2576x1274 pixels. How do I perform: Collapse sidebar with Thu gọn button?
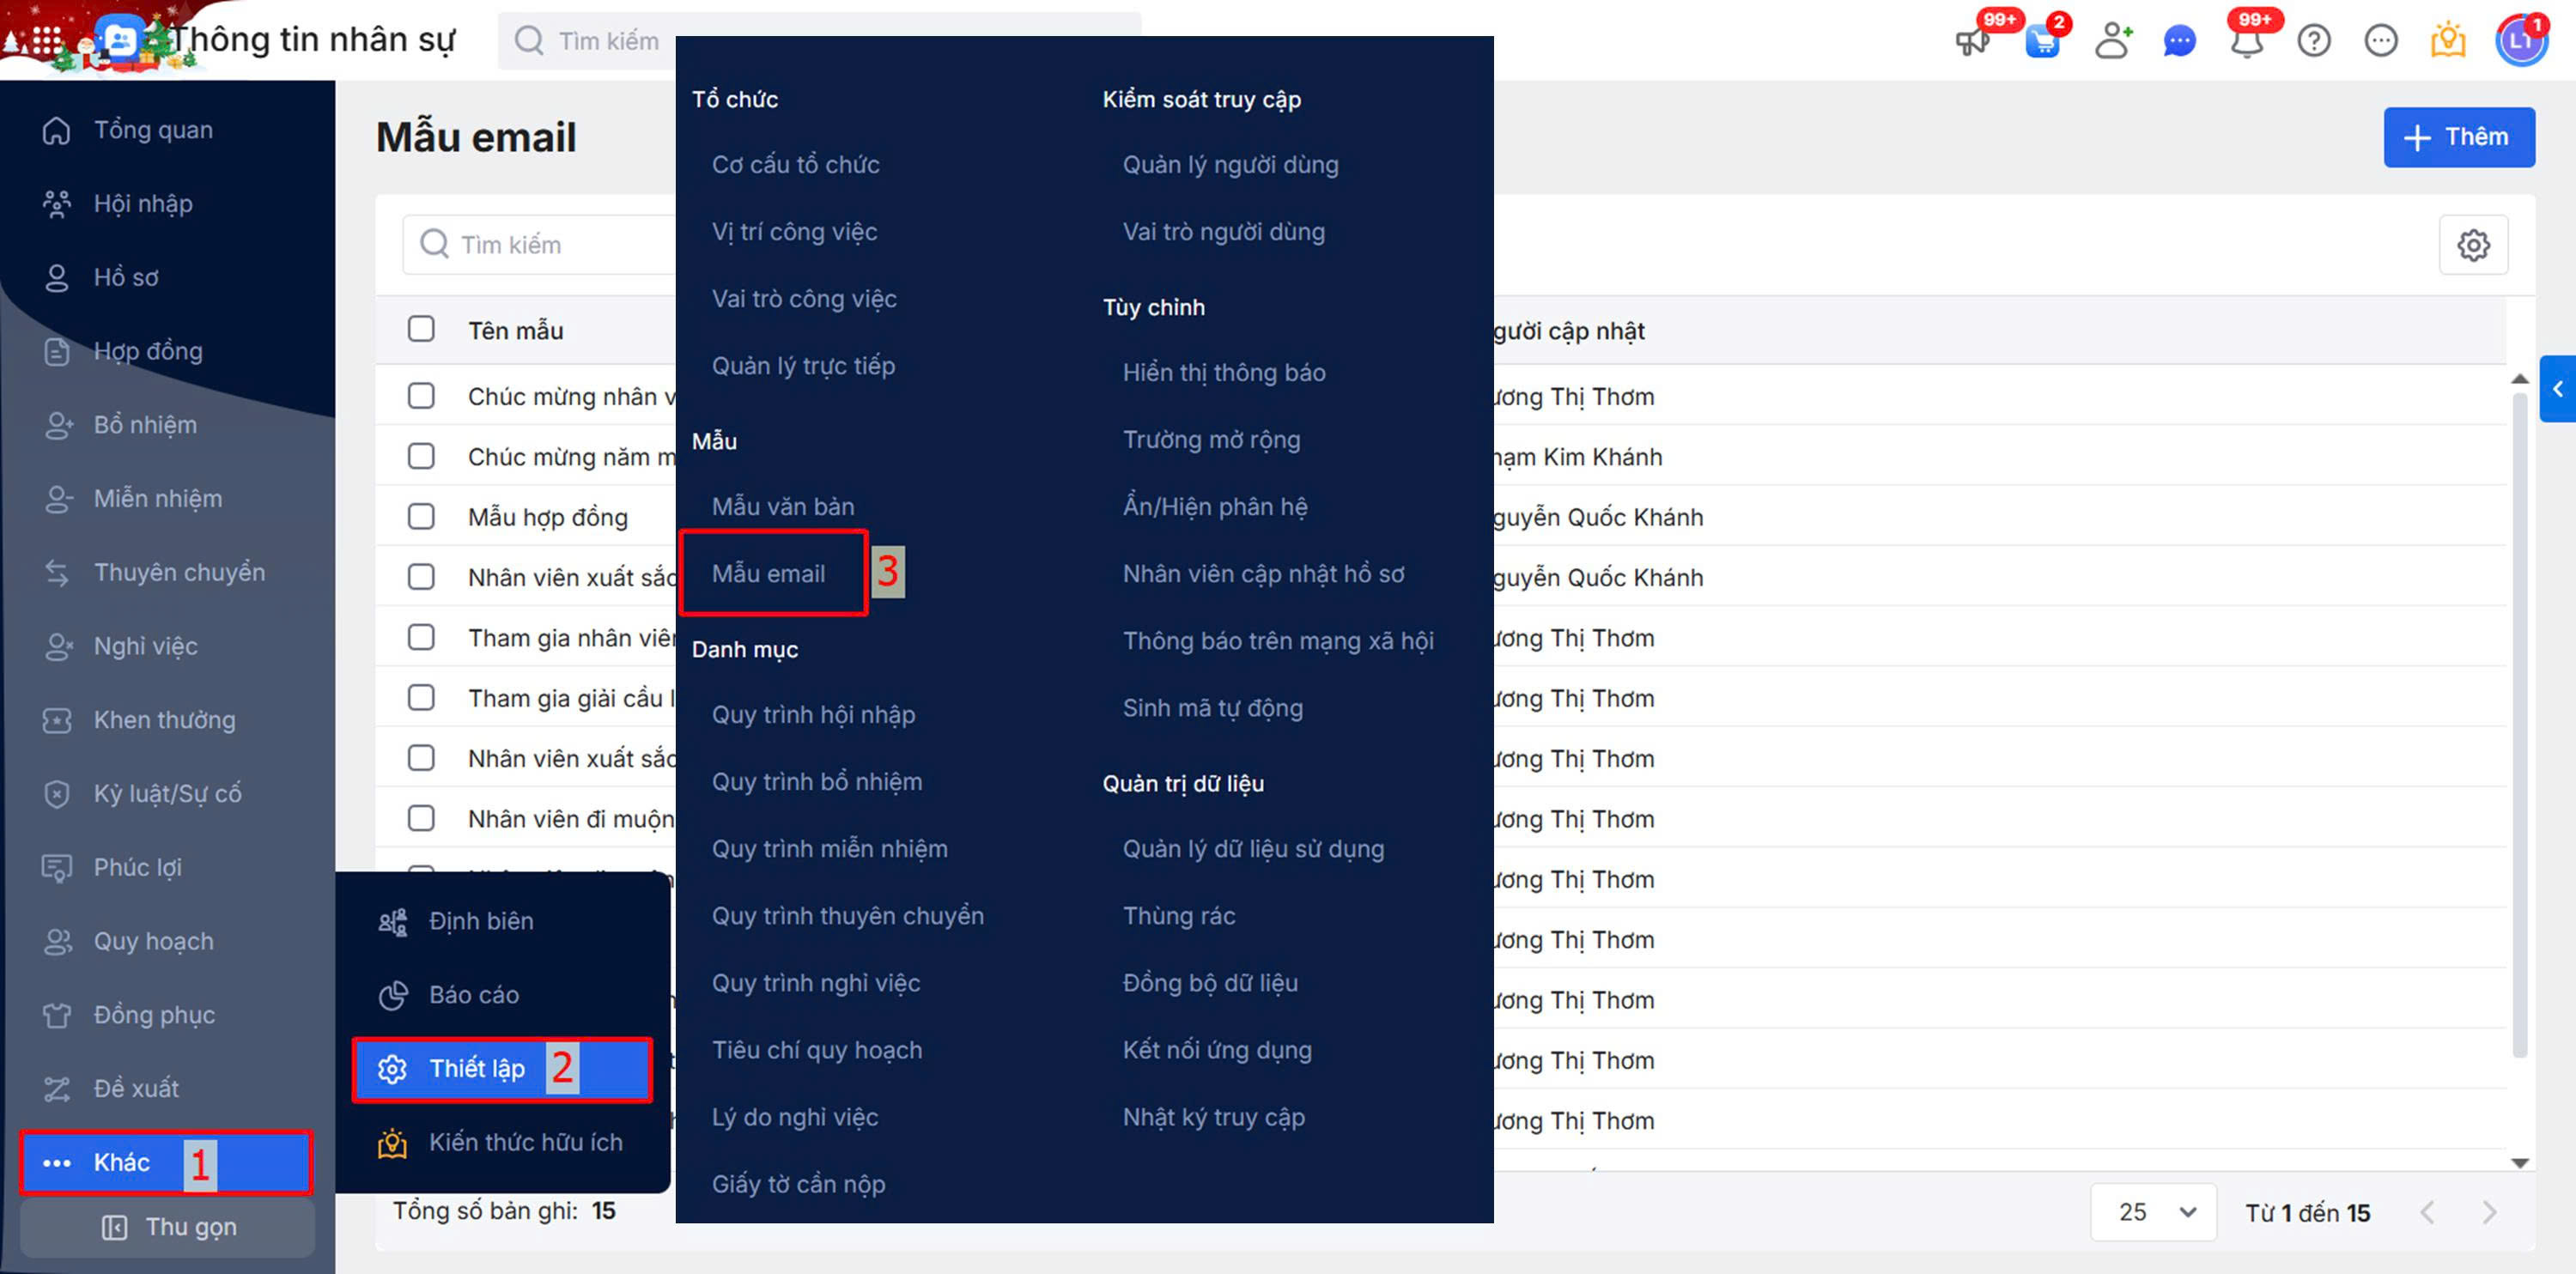[168, 1227]
